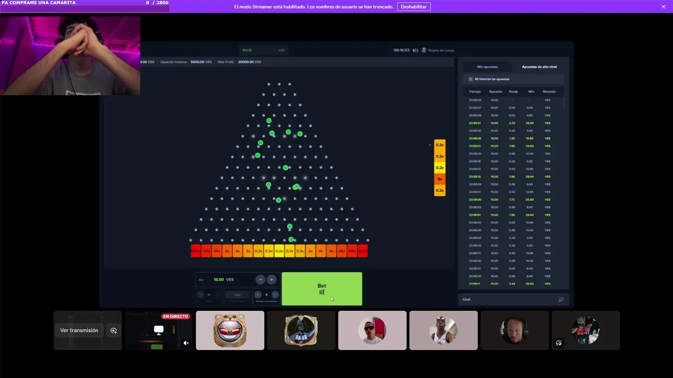
Task: Switch to Apuestas de alto nivel tab
Action: (539, 67)
